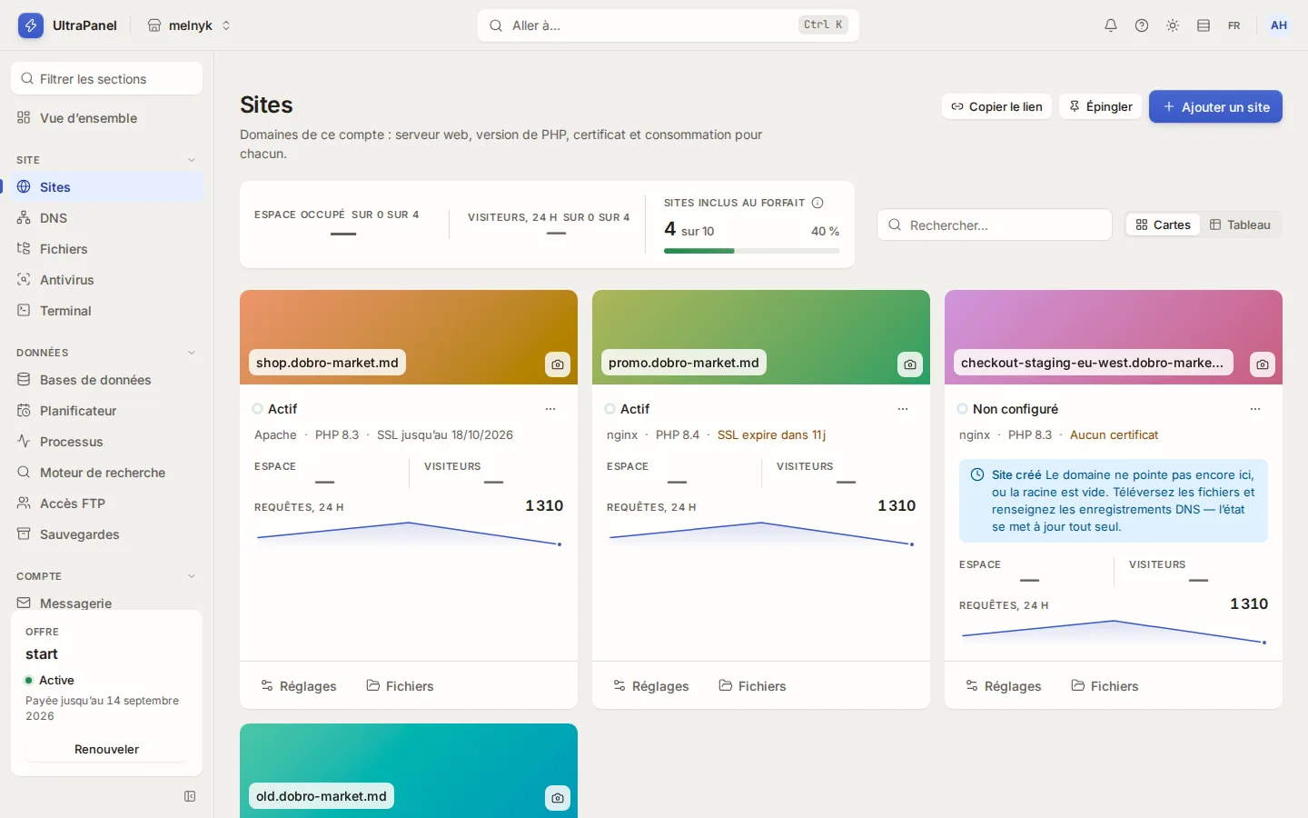Show info about sites inclus au forfait
The width and height of the screenshot is (1308, 818).
817,203
